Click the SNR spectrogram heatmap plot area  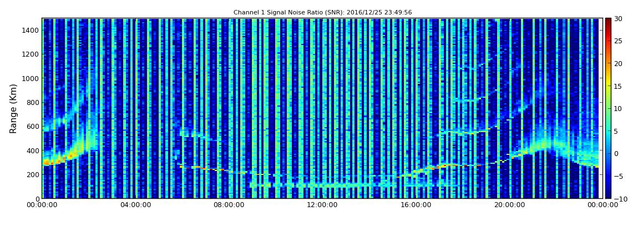[x=322, y=108]
